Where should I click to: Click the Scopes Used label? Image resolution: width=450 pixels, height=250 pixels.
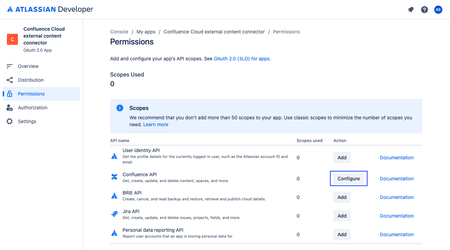tap(127, 74)
